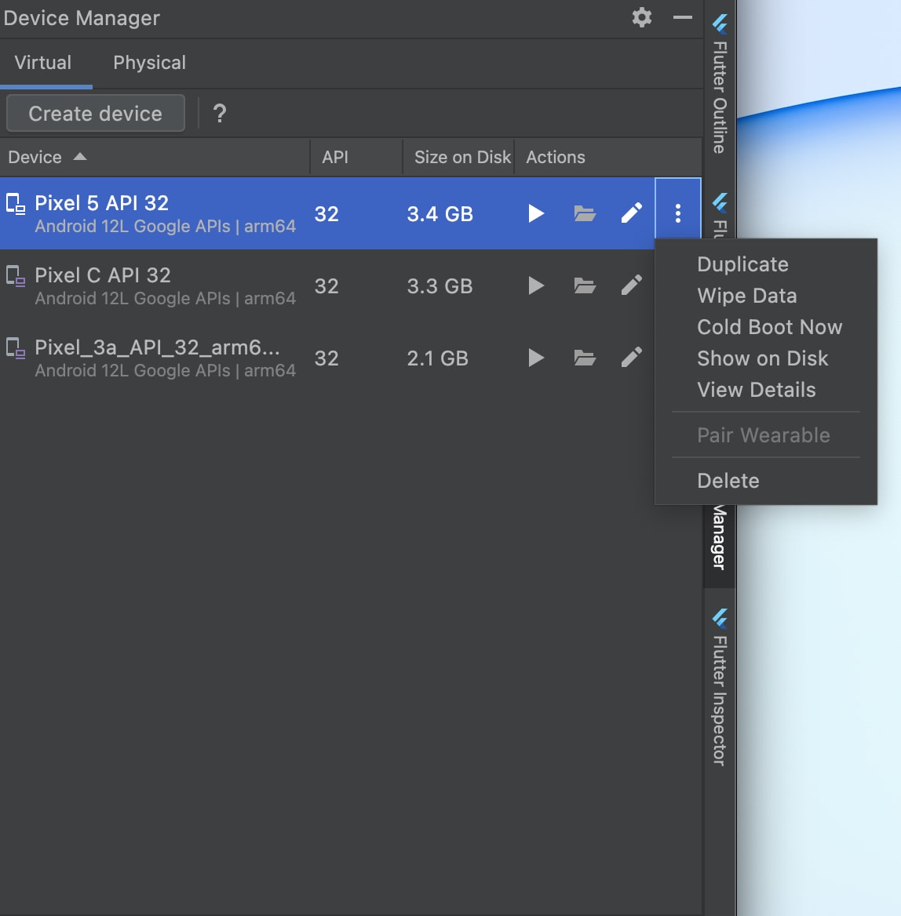The image size is (901, 916).
Task: Open Pixel C API 32 folder icon
Action: (x=584, y=285)
